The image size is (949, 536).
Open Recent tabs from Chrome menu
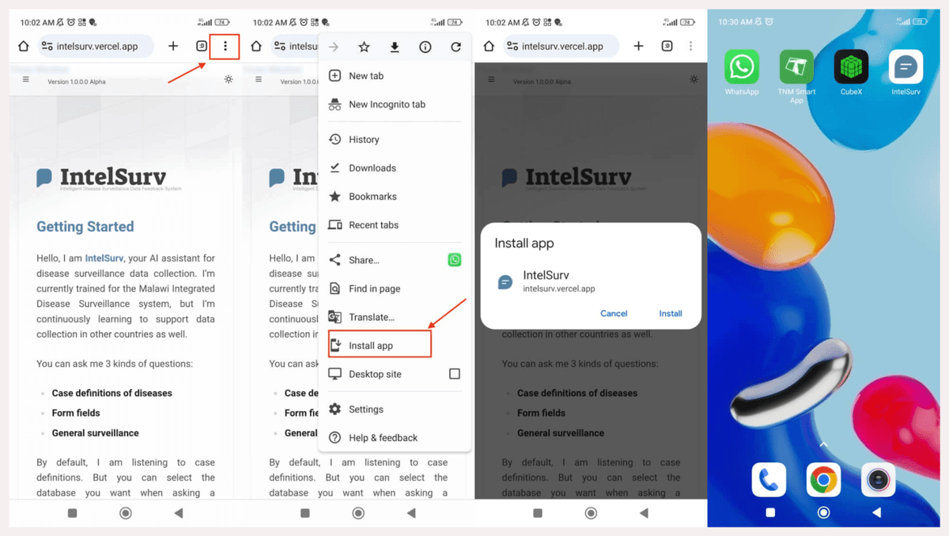click(394, 225)
